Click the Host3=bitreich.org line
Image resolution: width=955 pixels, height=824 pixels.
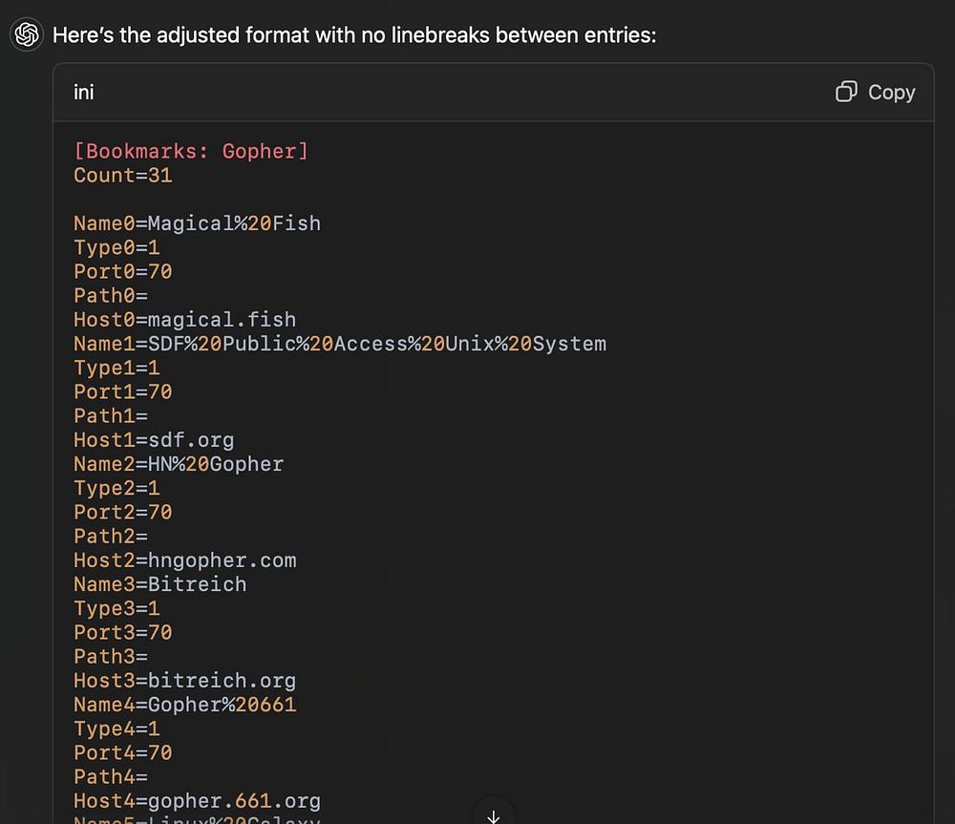click(x=185, y=680)
